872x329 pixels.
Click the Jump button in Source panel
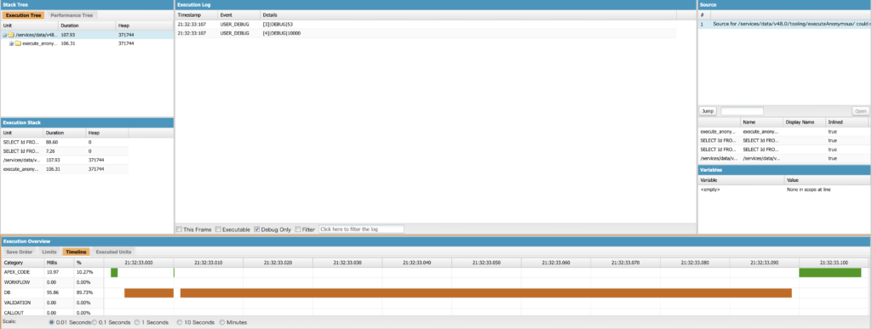point(708,111)
